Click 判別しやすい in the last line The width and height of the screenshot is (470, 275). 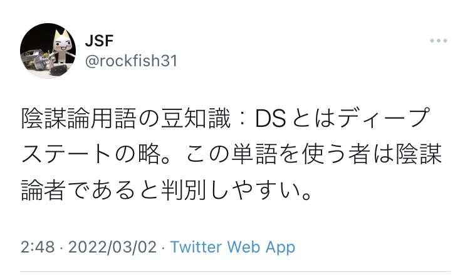[x=230, y=191]
